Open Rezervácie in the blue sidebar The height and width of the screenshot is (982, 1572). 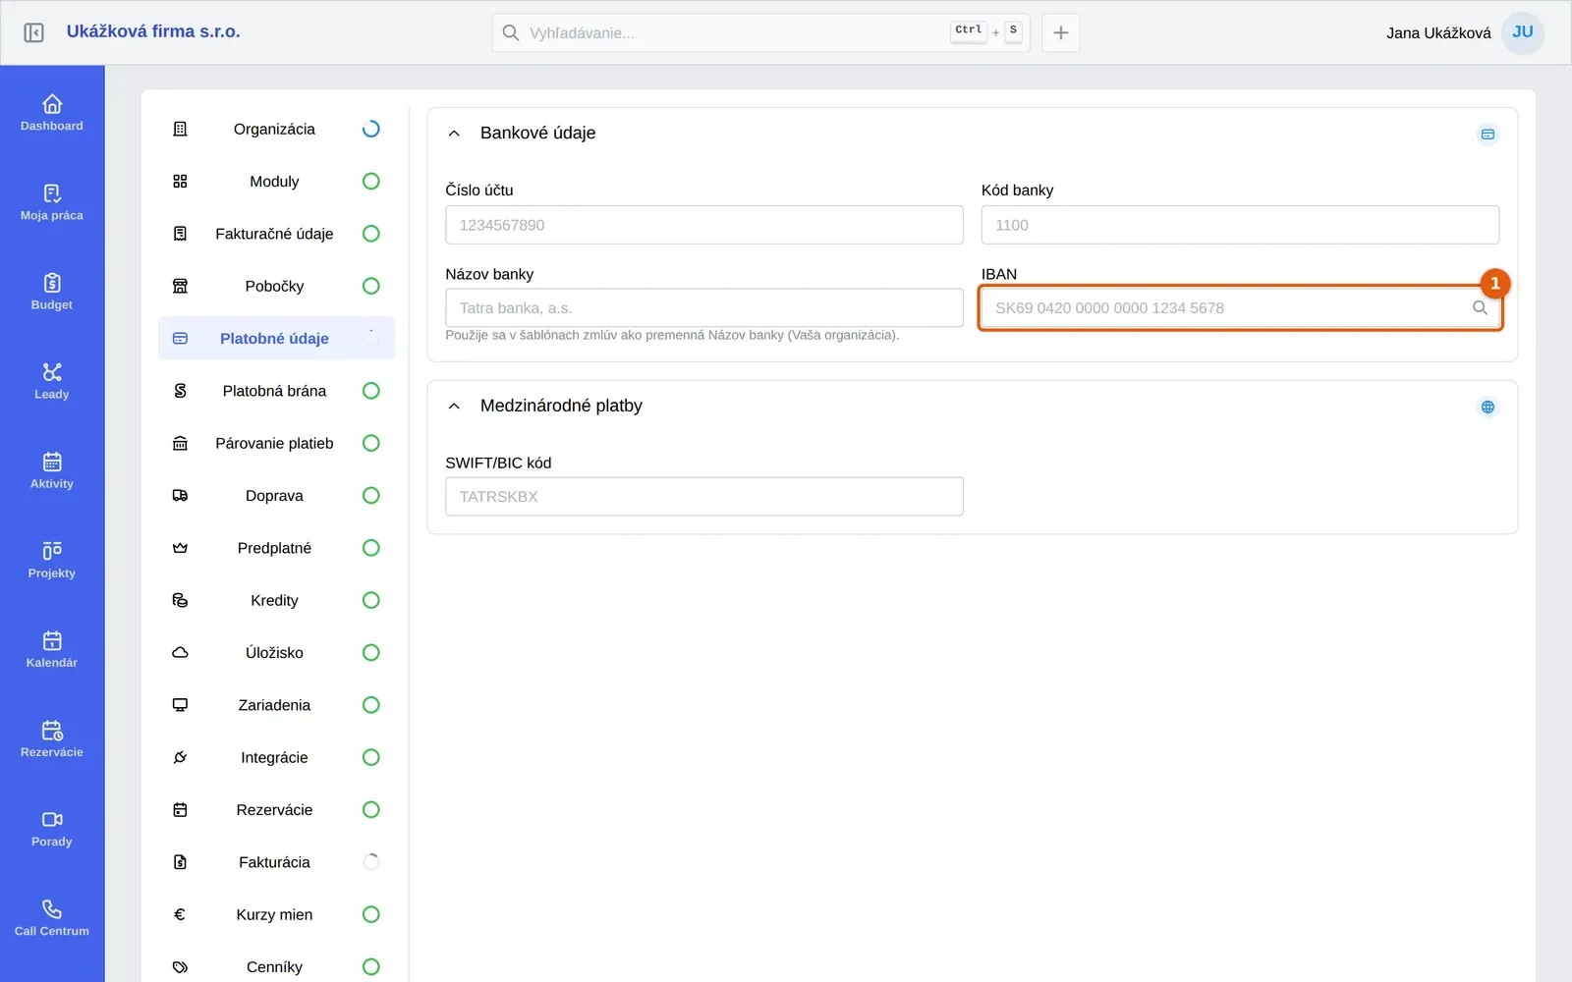(52, 737)
